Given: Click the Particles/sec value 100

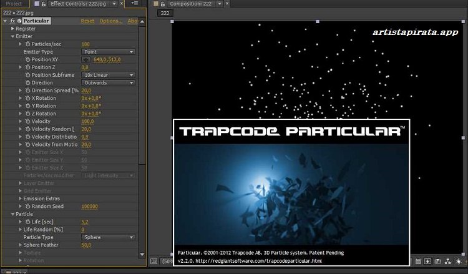Looking at the screenshot, I should tap(85, 44).
